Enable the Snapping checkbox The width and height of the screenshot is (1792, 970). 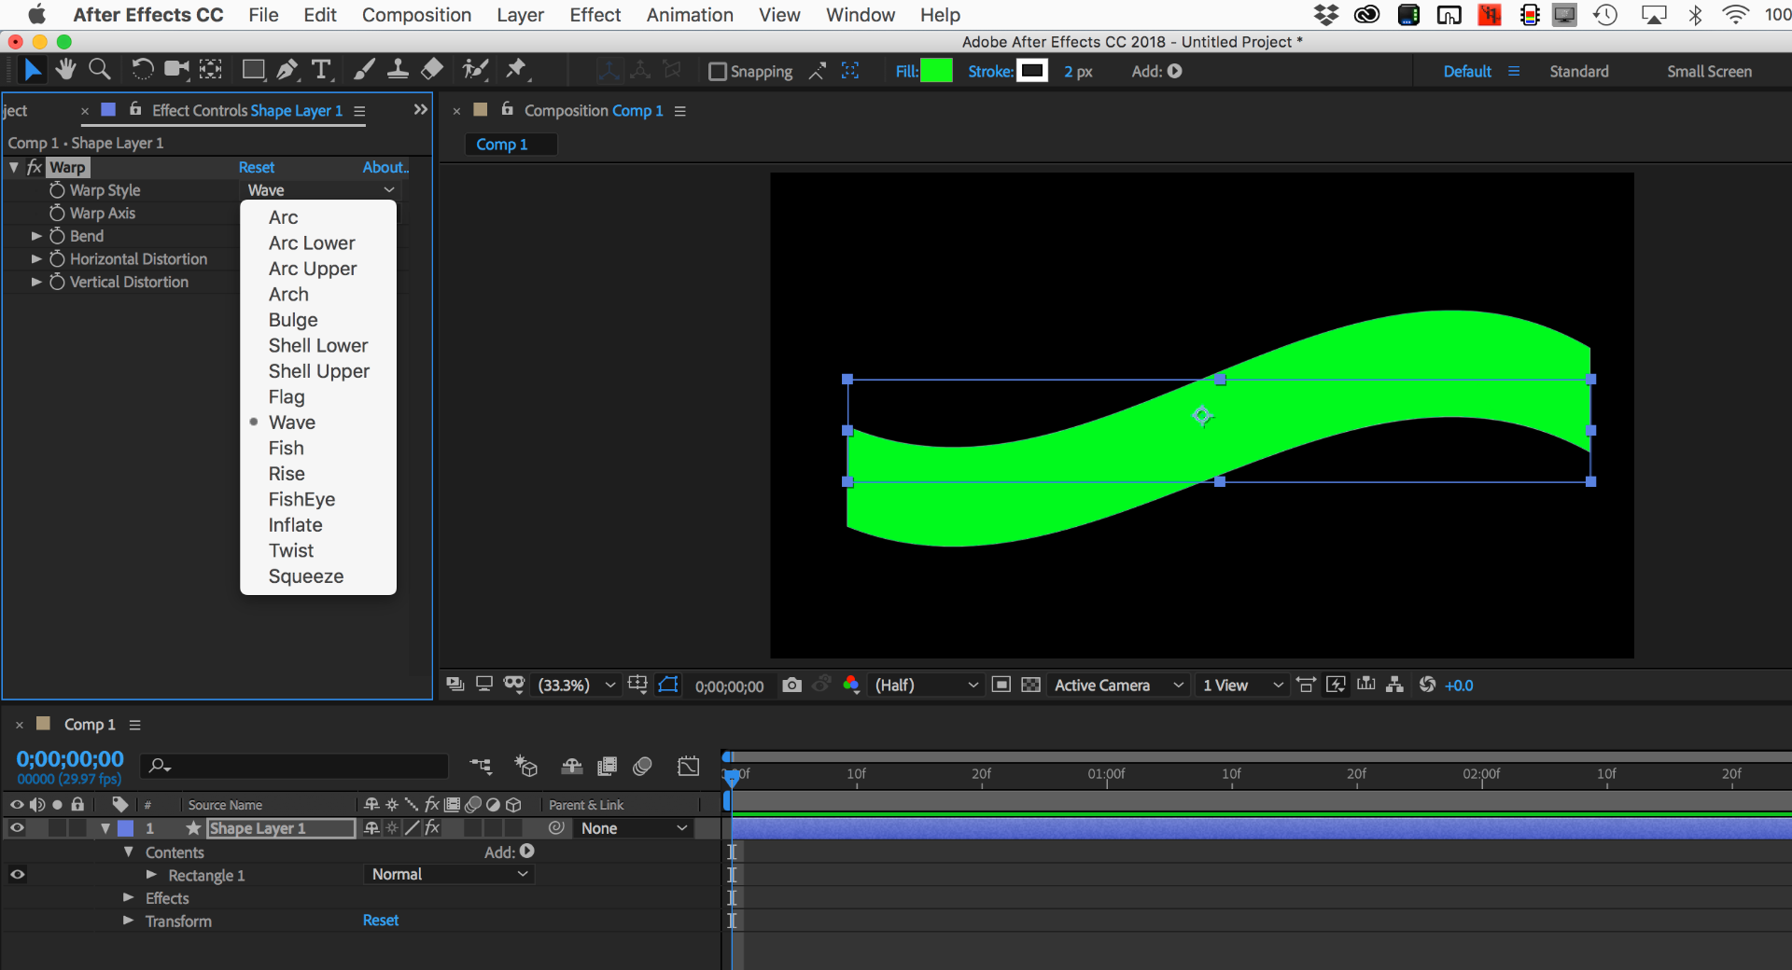tap(717, 72)
